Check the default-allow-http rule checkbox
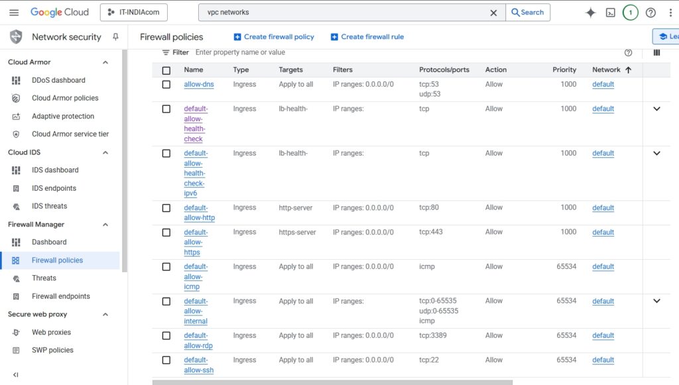 point(166,208)
